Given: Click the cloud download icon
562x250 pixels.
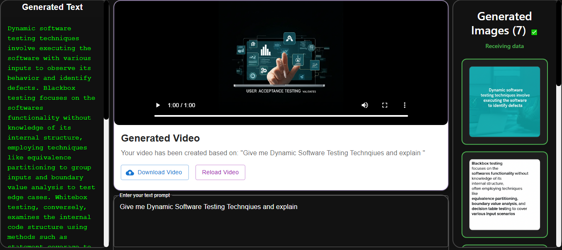Looking at the screenshot, I should click(130, 173).
